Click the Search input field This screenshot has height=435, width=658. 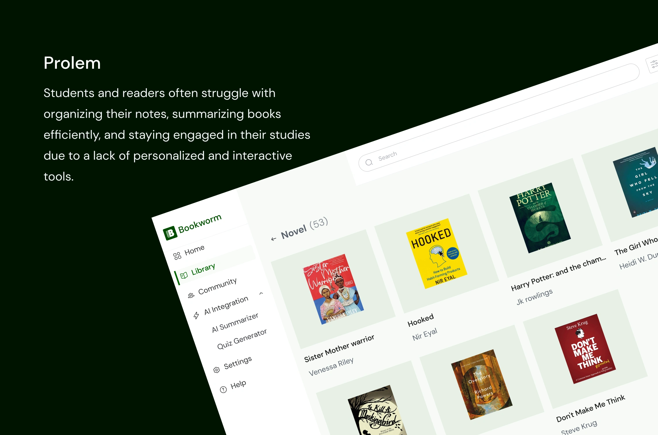[499, 117]
